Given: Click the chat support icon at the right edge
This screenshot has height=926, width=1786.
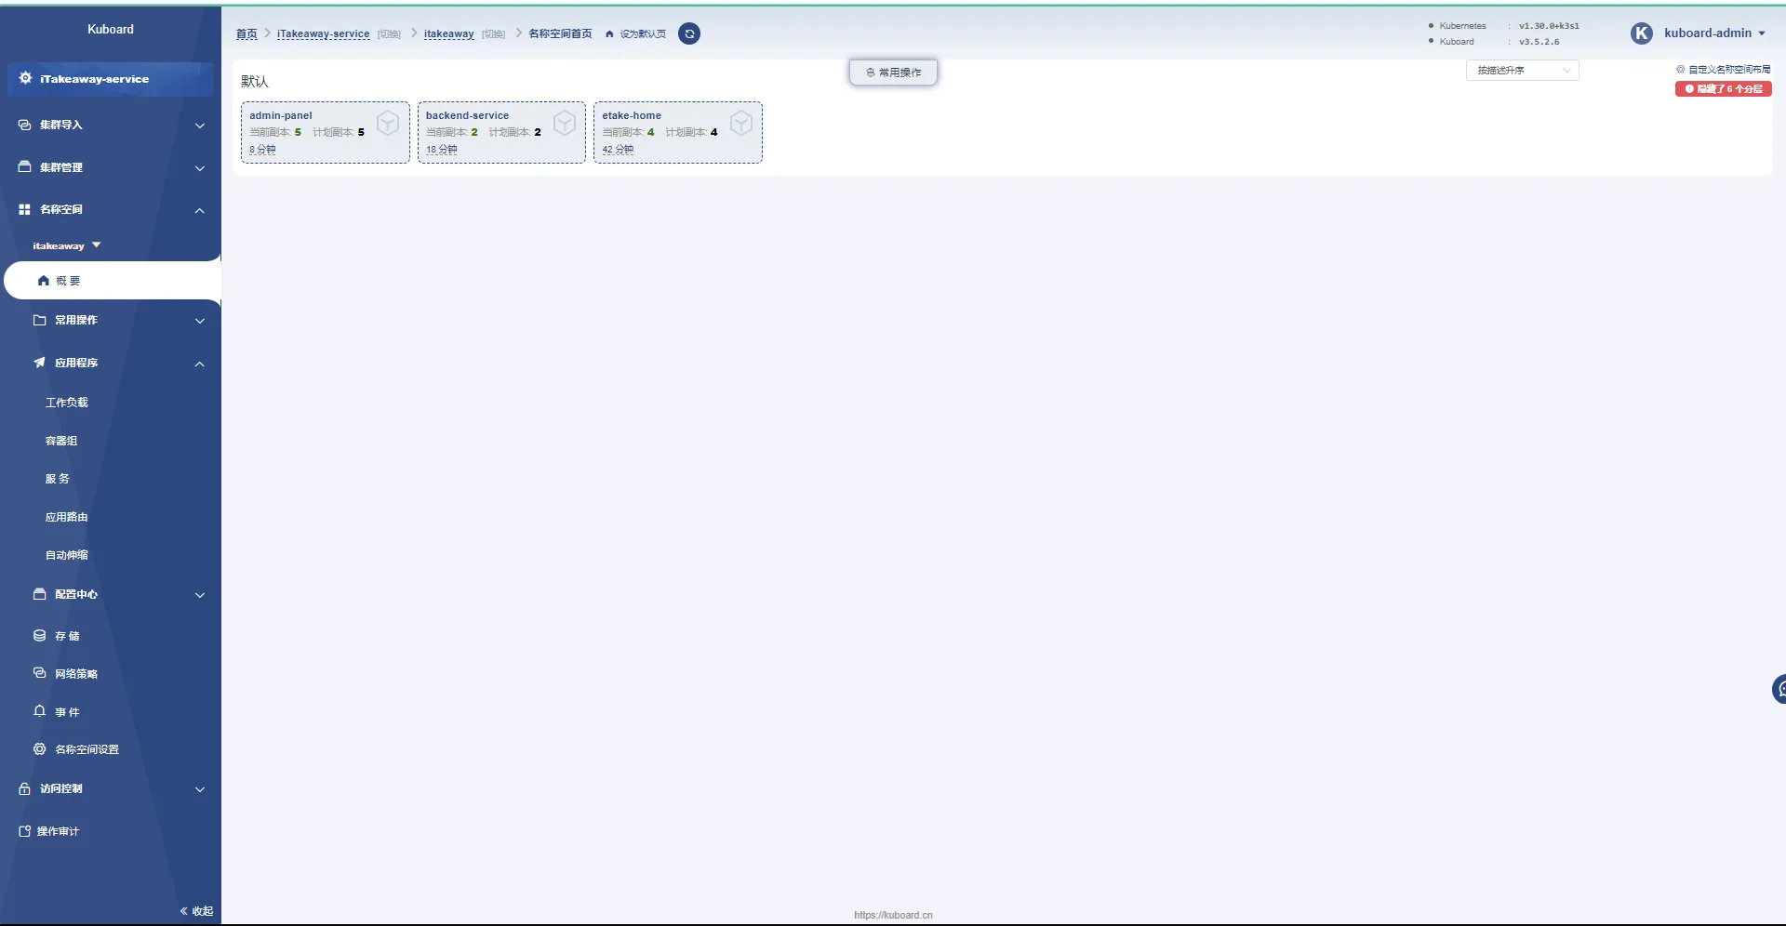Looking at the screenshot, I should (1779, 689).
